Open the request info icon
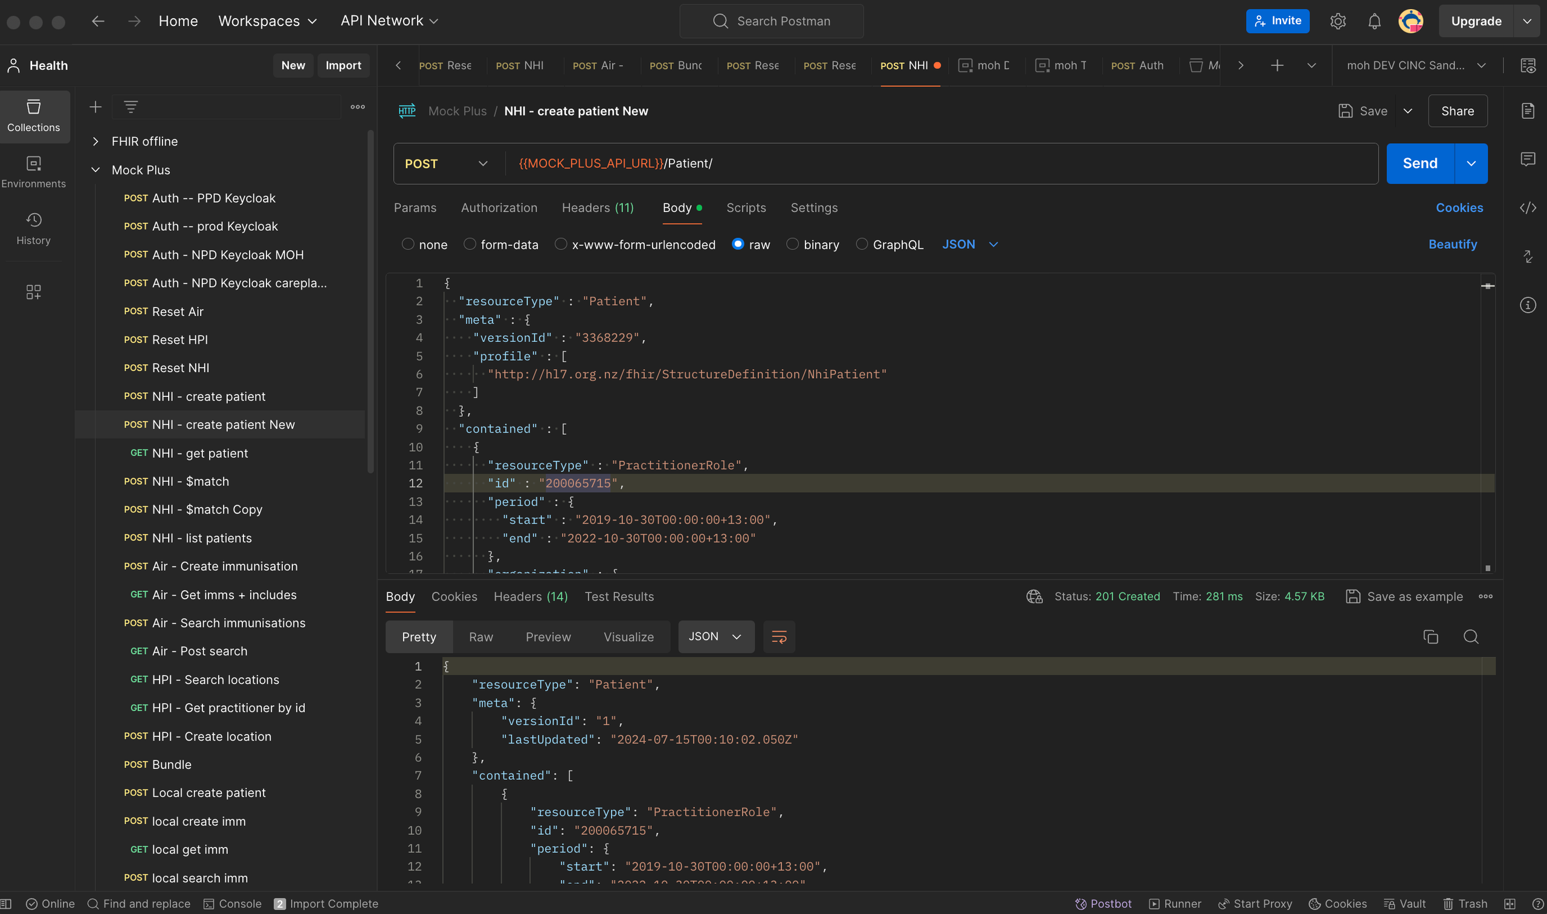The width and height of the screenshot is (1547, 914). pyautogui.click(x=1528, y=305)
